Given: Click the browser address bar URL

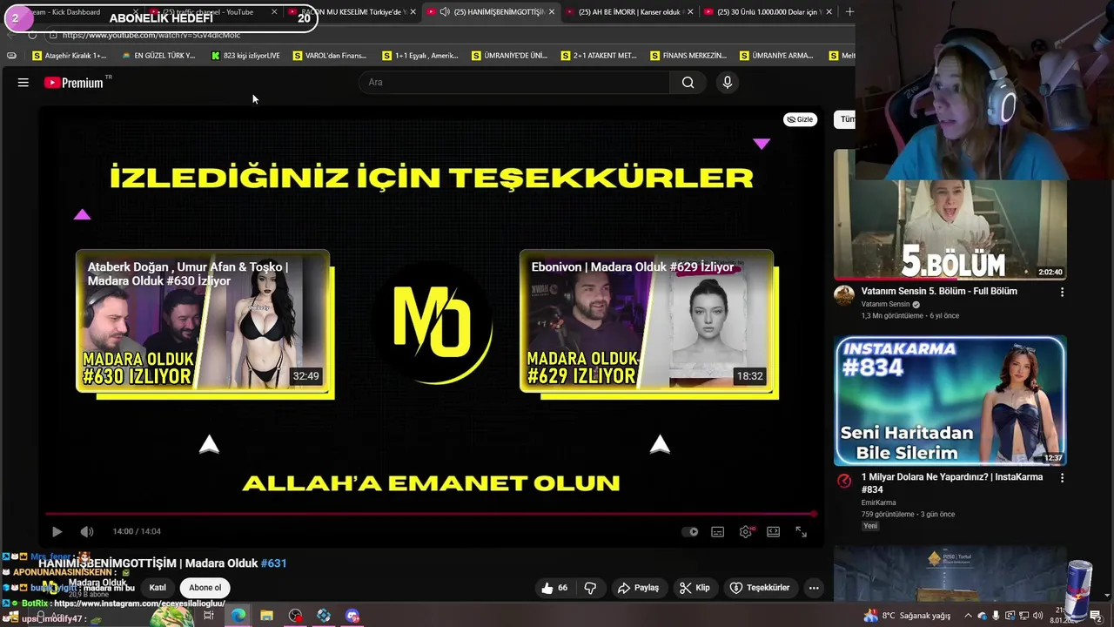Looking at the screenshot, I should click(151, 35).
